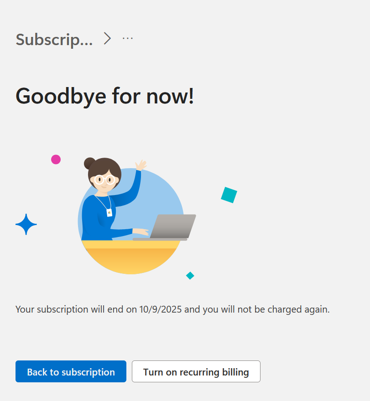Click the woman's hair bun
Screen dimensions: 370x401
[89, 163]
